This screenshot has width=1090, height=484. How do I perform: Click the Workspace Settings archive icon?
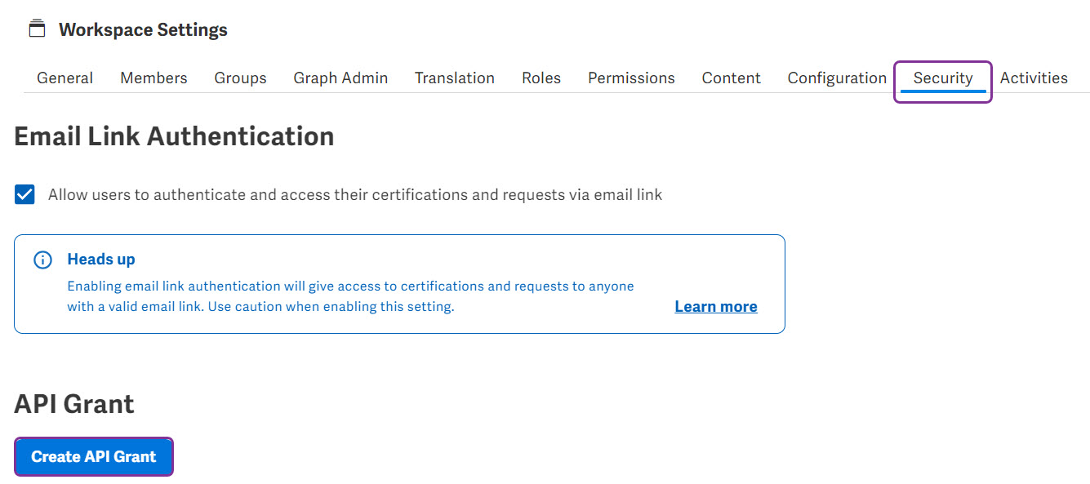click(37, 27)
